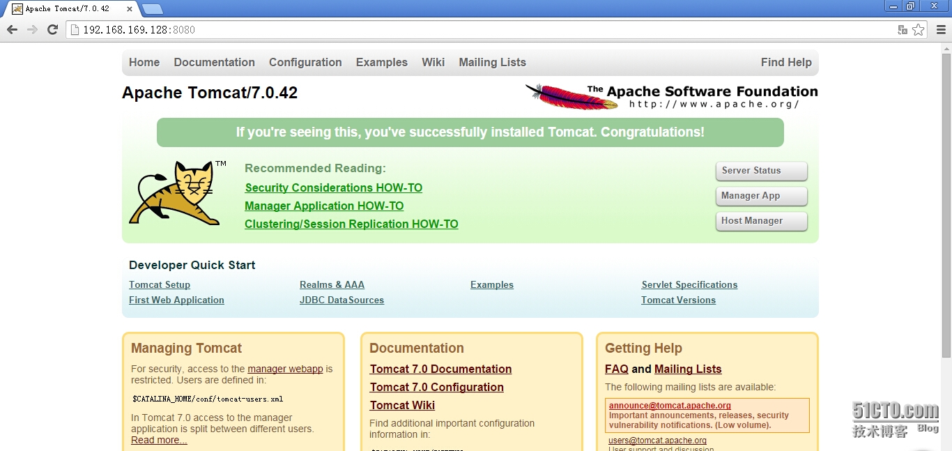Screen dimensions: 952x451
Task: Open Wiki in navigation bar
Action: pos(433,62)
